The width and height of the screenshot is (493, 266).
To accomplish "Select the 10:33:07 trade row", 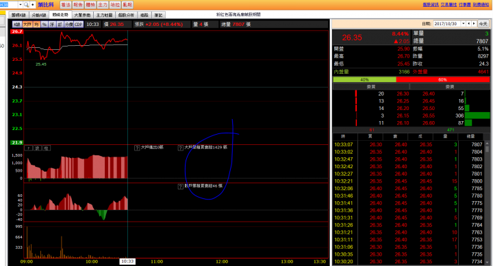I will pyautogui.click(x=408, y=144).
